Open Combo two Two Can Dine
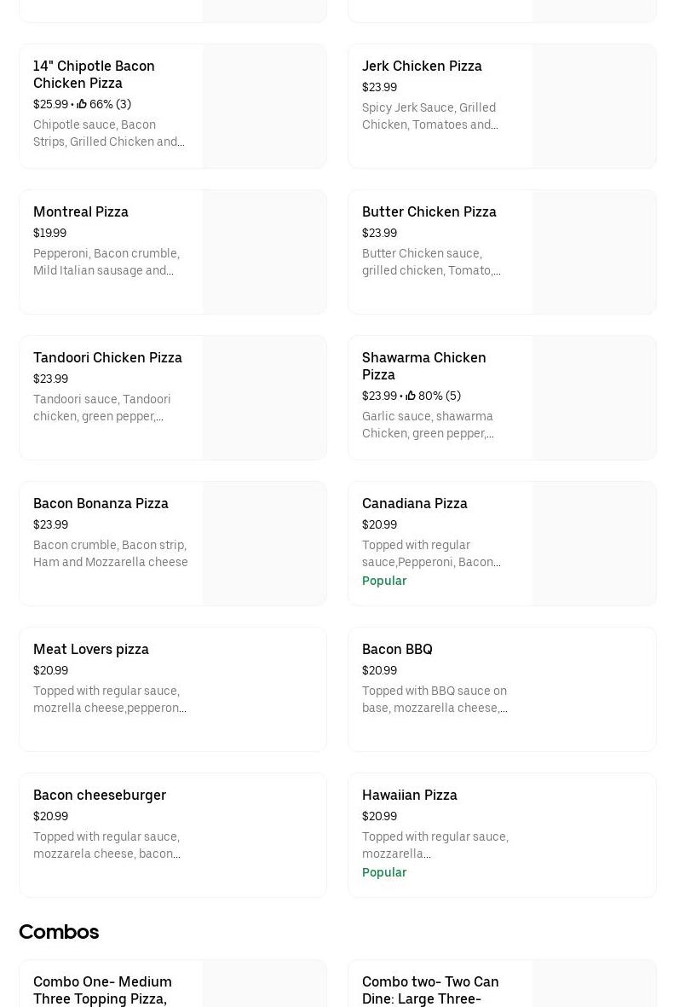 coord(430,989)
